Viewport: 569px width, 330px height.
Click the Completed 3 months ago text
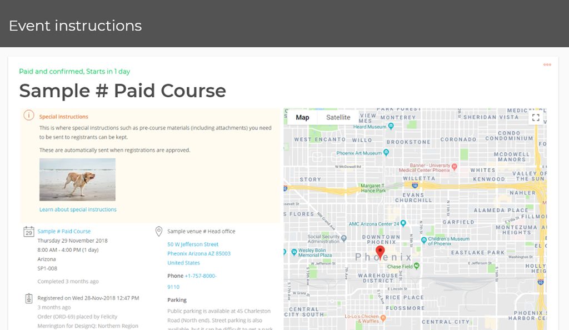[68, 282]
